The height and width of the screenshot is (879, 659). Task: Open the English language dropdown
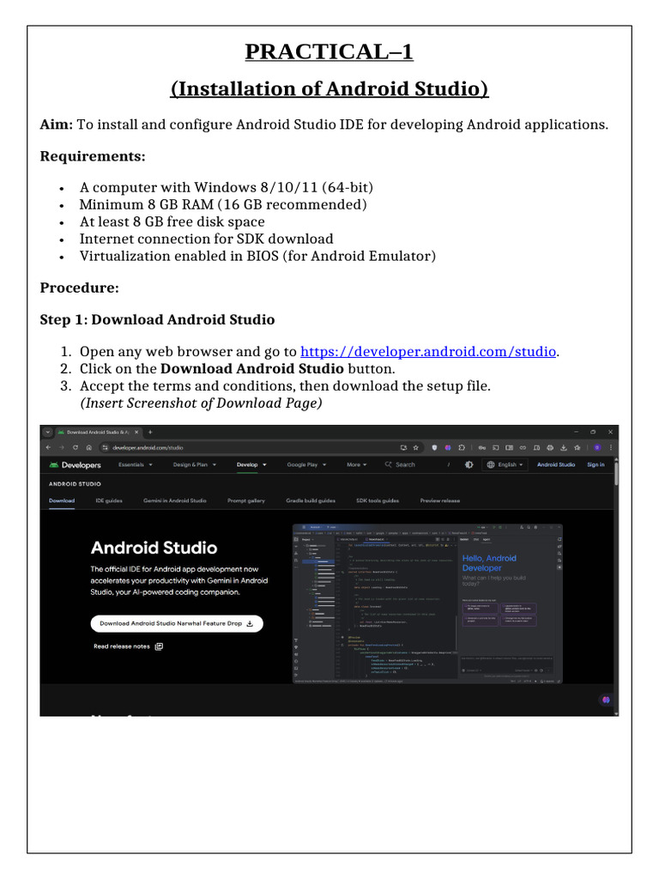(505, 464)
